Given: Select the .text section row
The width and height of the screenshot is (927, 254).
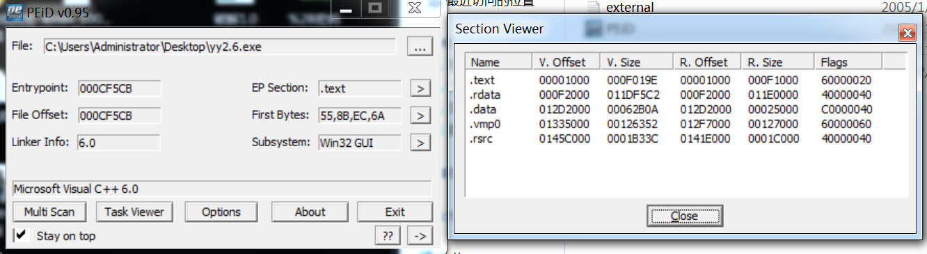Looking at the screenshot, I should pos(686,80).
